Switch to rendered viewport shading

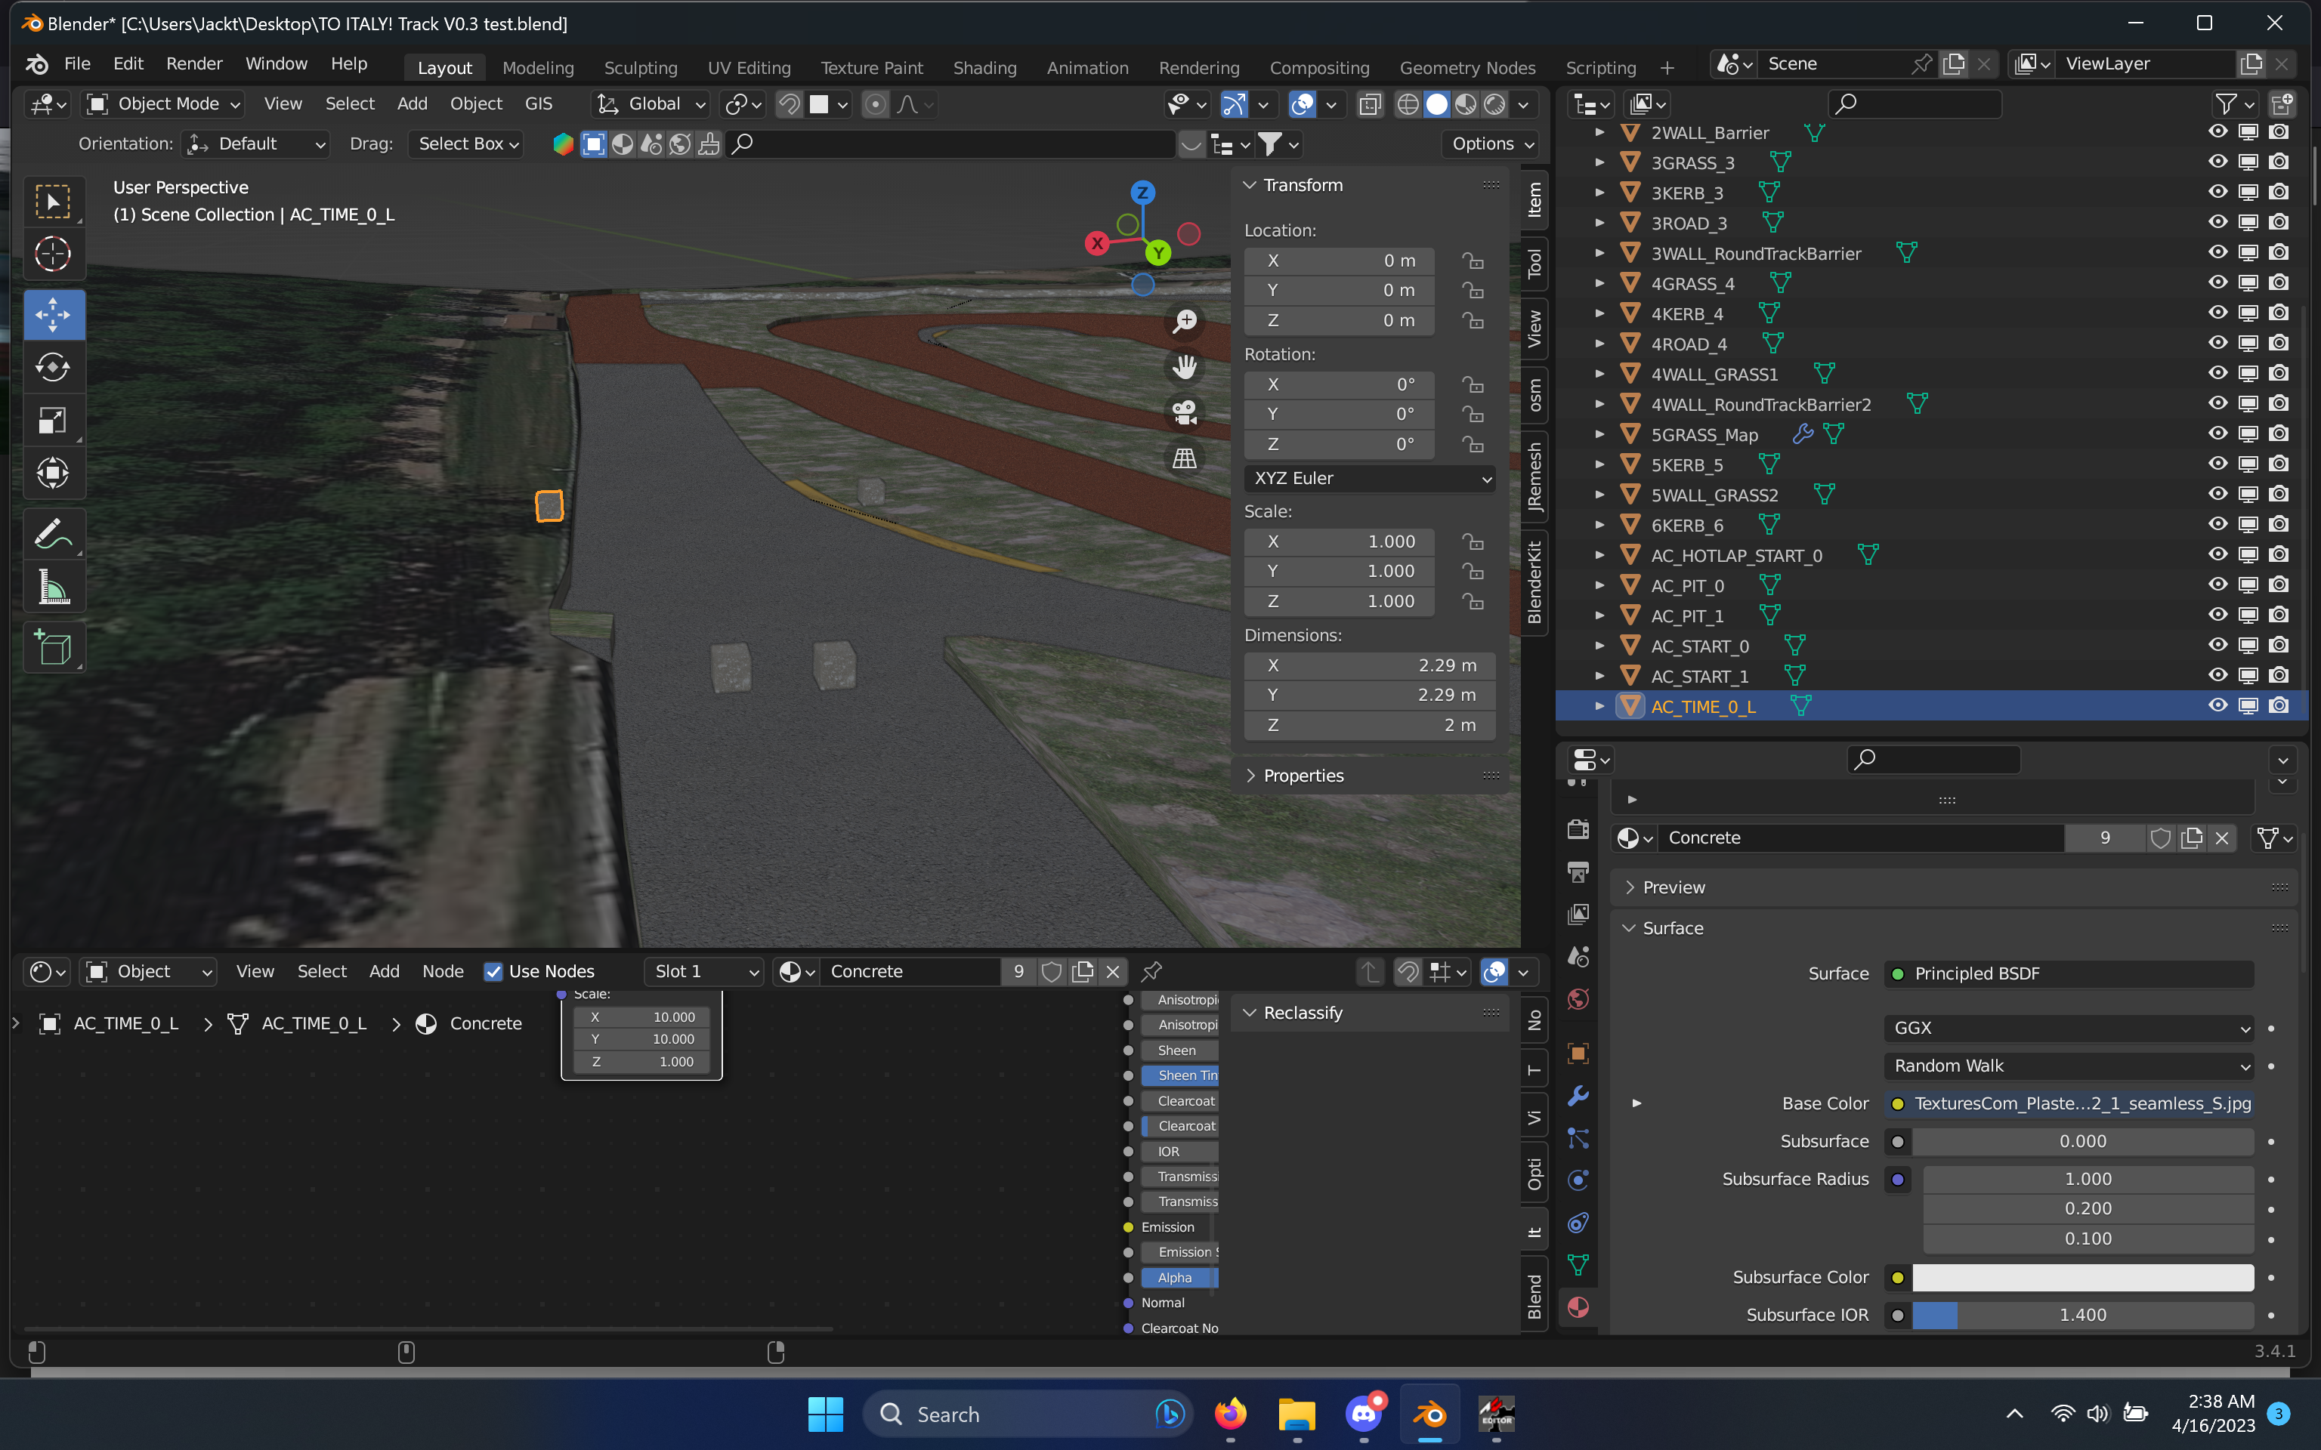click(x=1494, y=103)
